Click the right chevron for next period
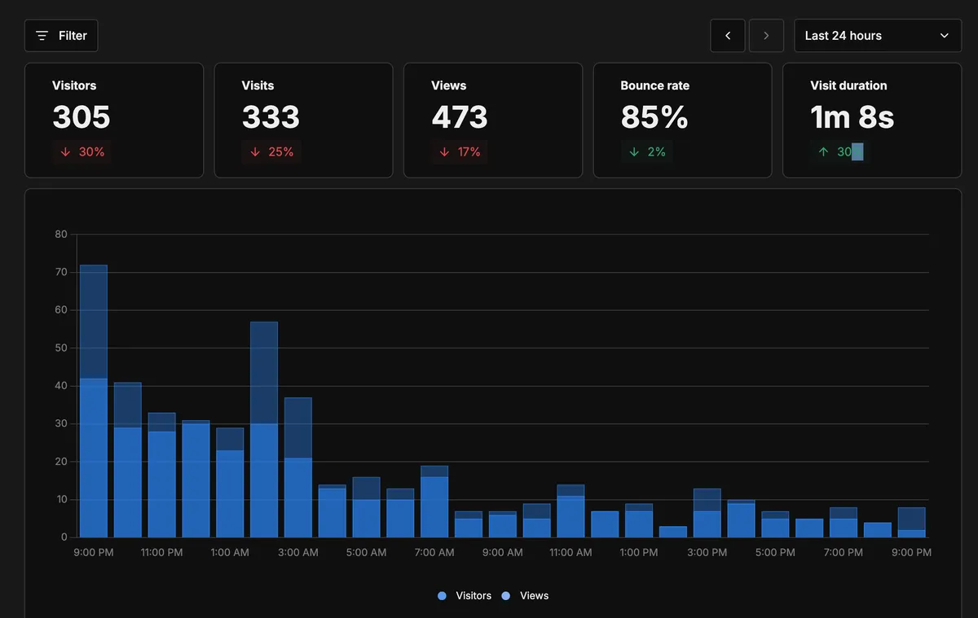This screenshot has height=618, width=978. (766, 35)
